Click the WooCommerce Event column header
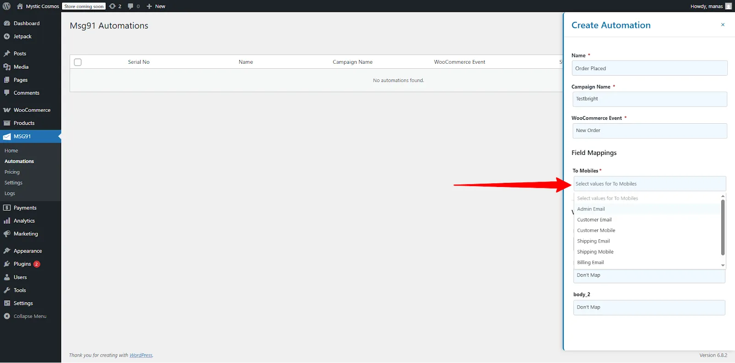 (x=459, y=62)
